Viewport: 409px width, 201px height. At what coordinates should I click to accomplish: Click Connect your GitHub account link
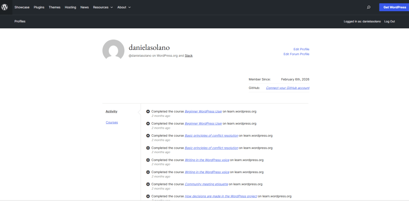[x=287, y=88]
